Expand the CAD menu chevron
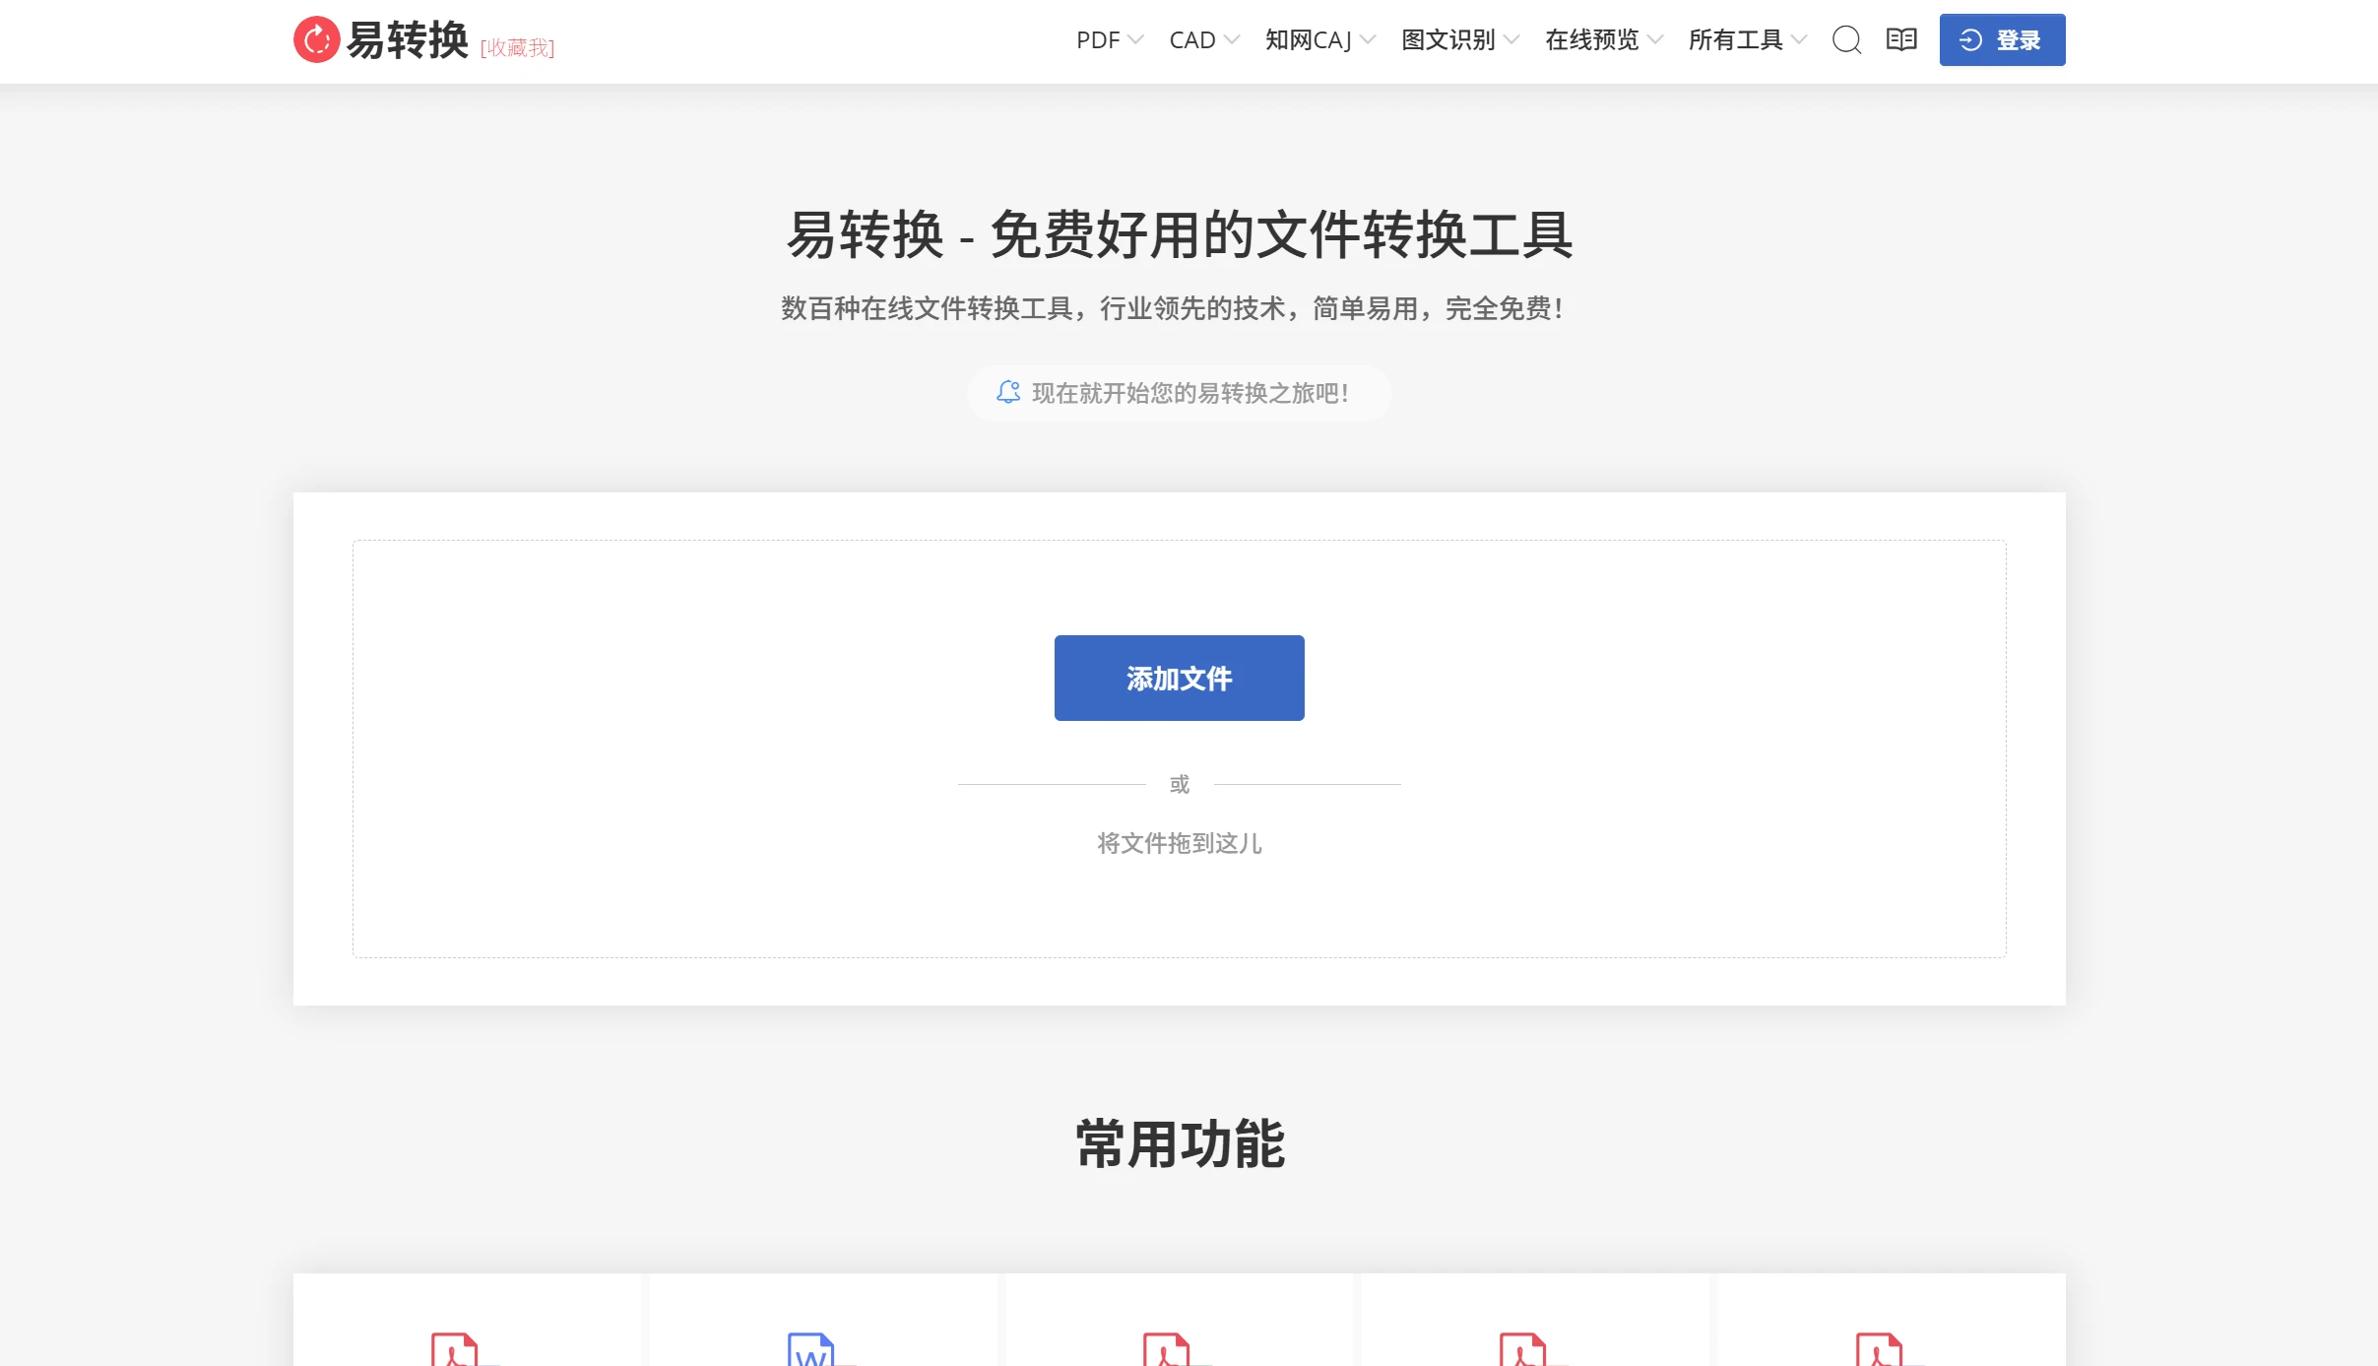Viewport: 2378px width, 1366px height. tap(1231, 40)
